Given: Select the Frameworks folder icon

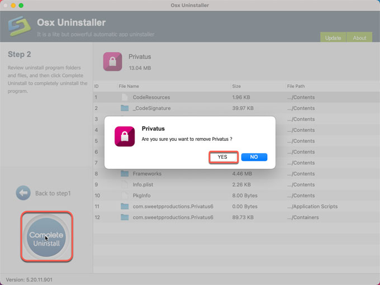Looking at the screenshot, I should (125, 174).
